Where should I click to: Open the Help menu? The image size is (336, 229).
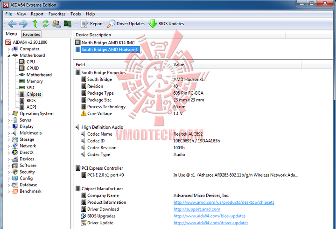[x=90, y=14]
